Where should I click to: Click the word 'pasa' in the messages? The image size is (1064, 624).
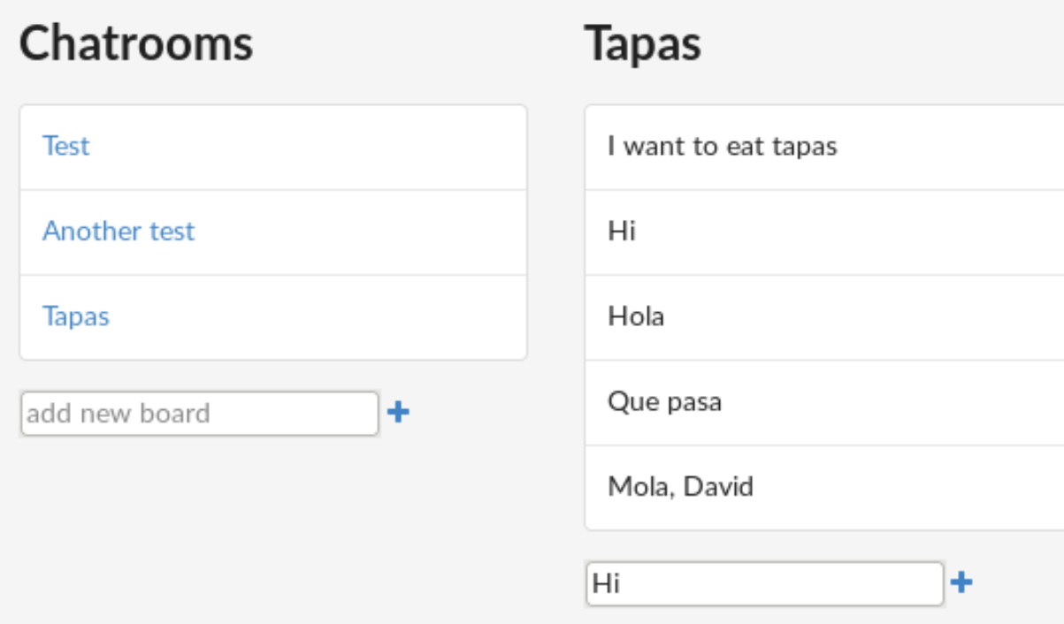click(694, 403)
